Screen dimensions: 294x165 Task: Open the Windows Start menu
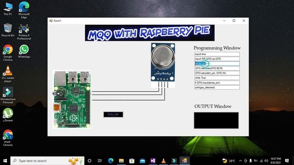pyautogui.click(x=5, y=161)
